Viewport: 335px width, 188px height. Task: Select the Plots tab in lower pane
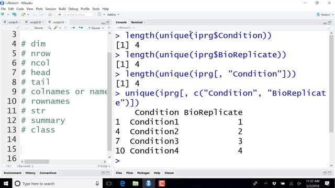point(129,173)
